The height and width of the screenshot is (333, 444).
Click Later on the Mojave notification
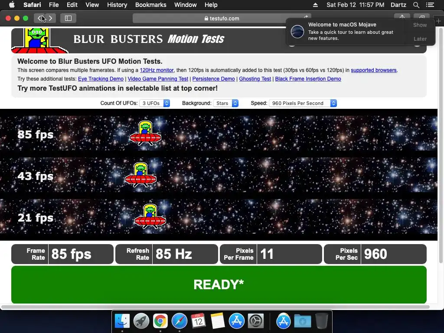point(420,39)
